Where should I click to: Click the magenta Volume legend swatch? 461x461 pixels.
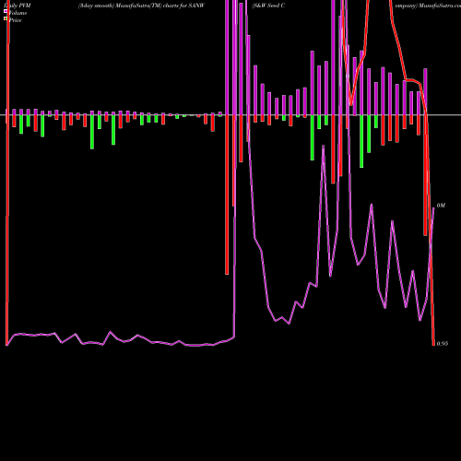(x=6, y=11)
